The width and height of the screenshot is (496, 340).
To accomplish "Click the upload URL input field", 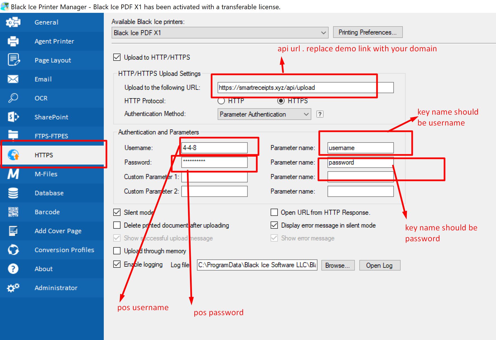I will (x=305, y=88).
